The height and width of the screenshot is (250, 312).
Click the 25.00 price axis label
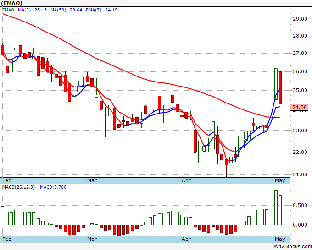[x=300, y=90]
